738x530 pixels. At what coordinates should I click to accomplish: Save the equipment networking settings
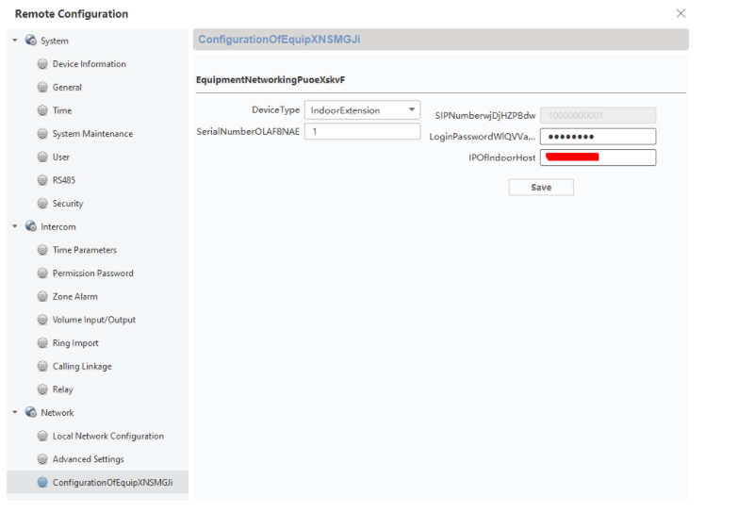(541, 188)
